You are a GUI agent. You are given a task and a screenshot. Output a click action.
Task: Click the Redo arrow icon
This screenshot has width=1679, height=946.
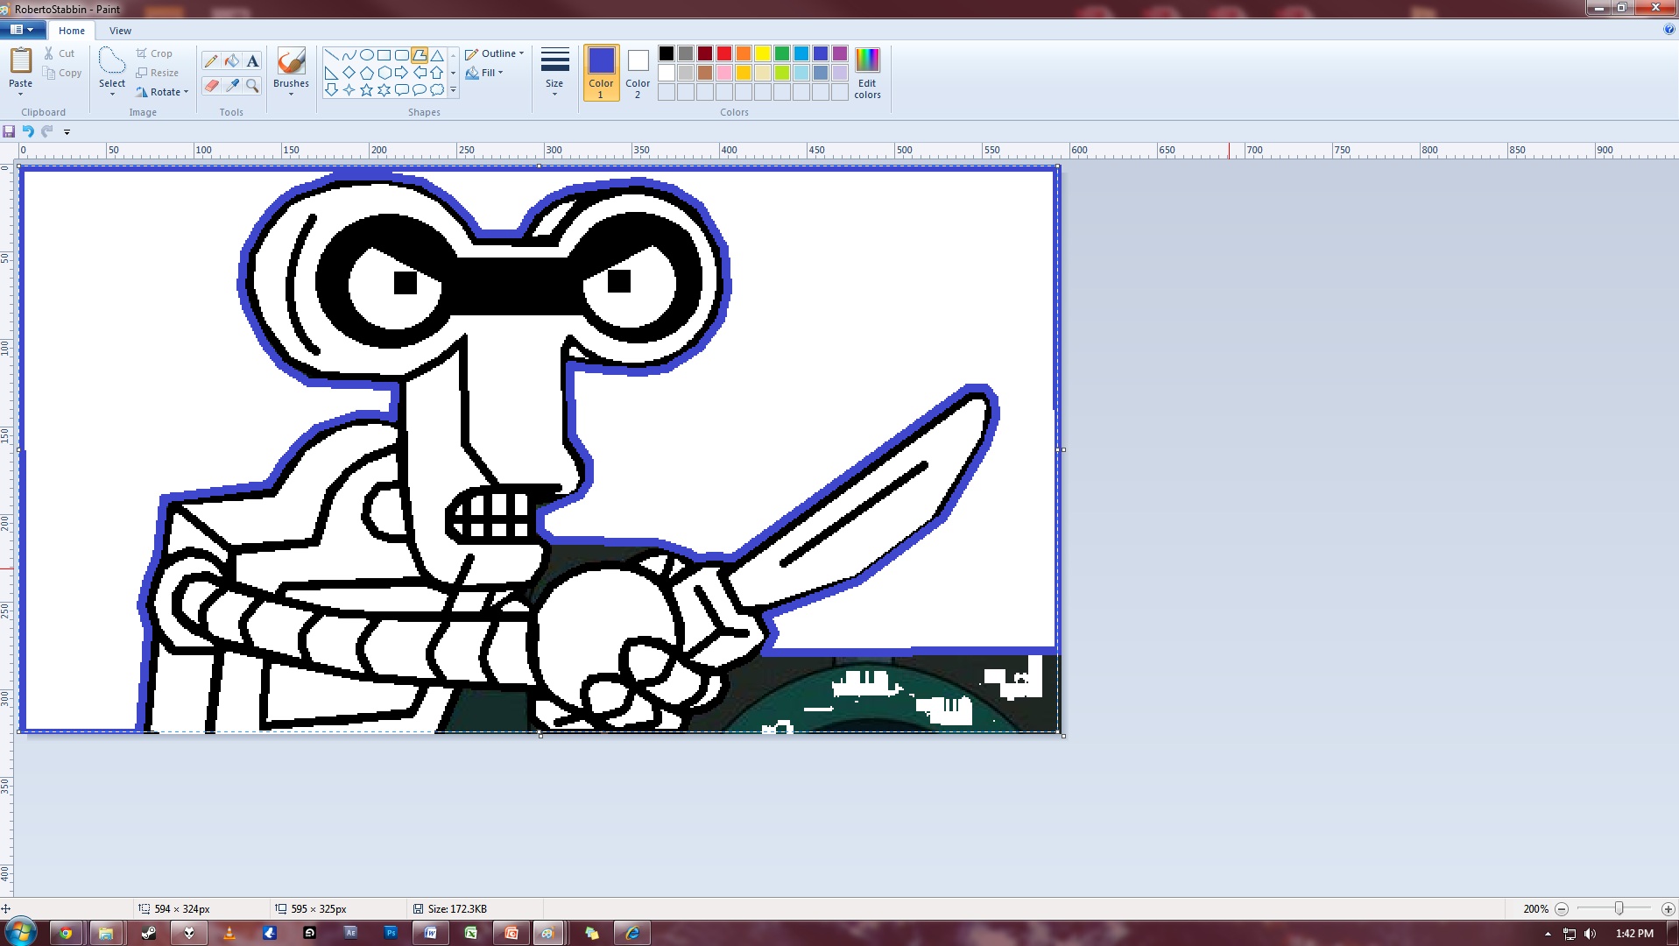tap(47, 131)
